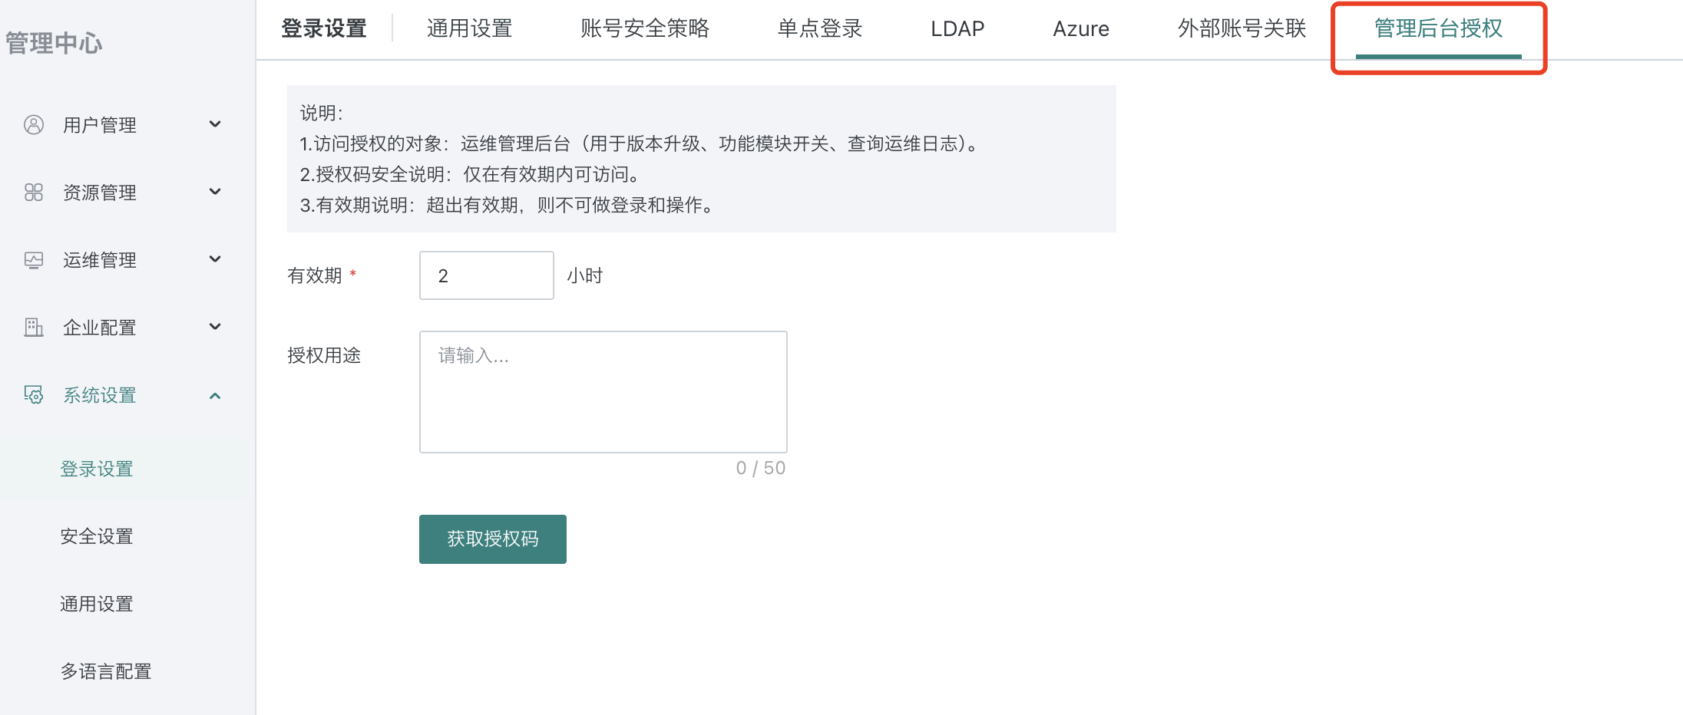Expand the 企业配置 section chevron
The width and height of the screenshot is (1683, 715).
coord(215,327)
